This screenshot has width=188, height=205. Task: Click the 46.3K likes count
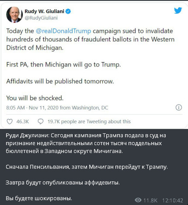23,122
